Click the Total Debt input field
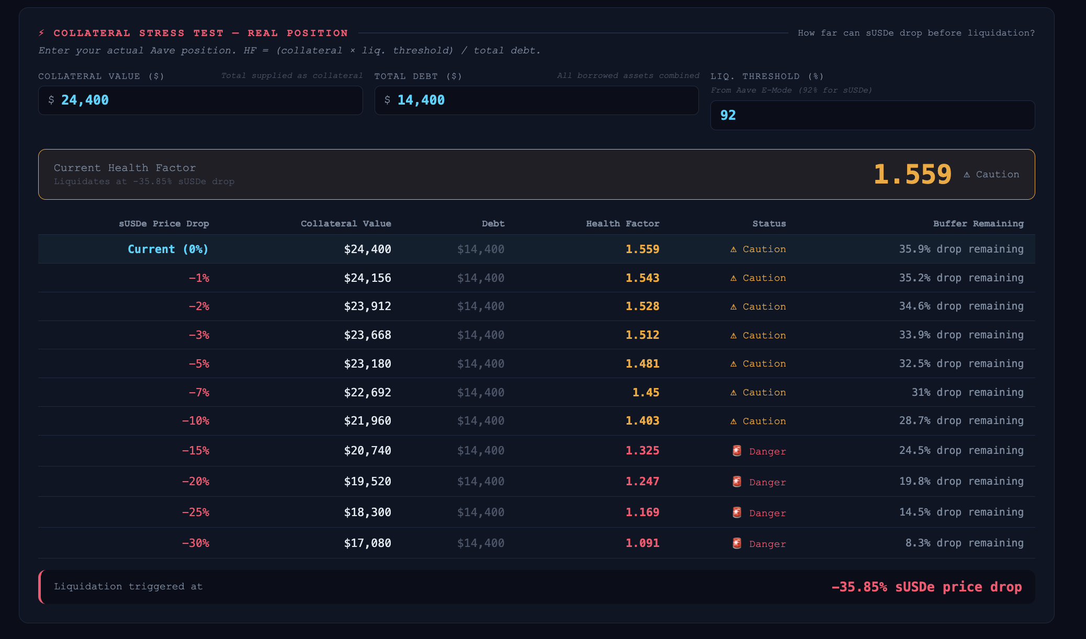The width and height of the screenshot is (1086, 639). point(536,100)
